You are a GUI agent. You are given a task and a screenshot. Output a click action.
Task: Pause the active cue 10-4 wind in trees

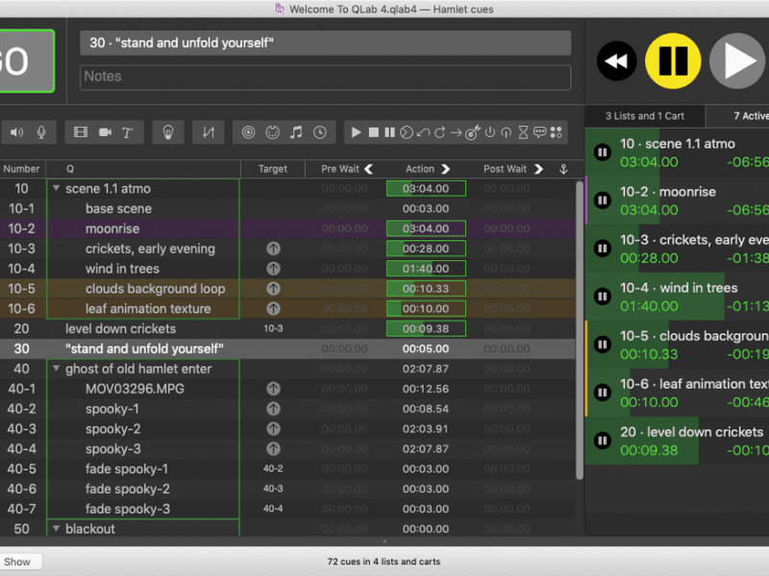click(x=603, y=297)
